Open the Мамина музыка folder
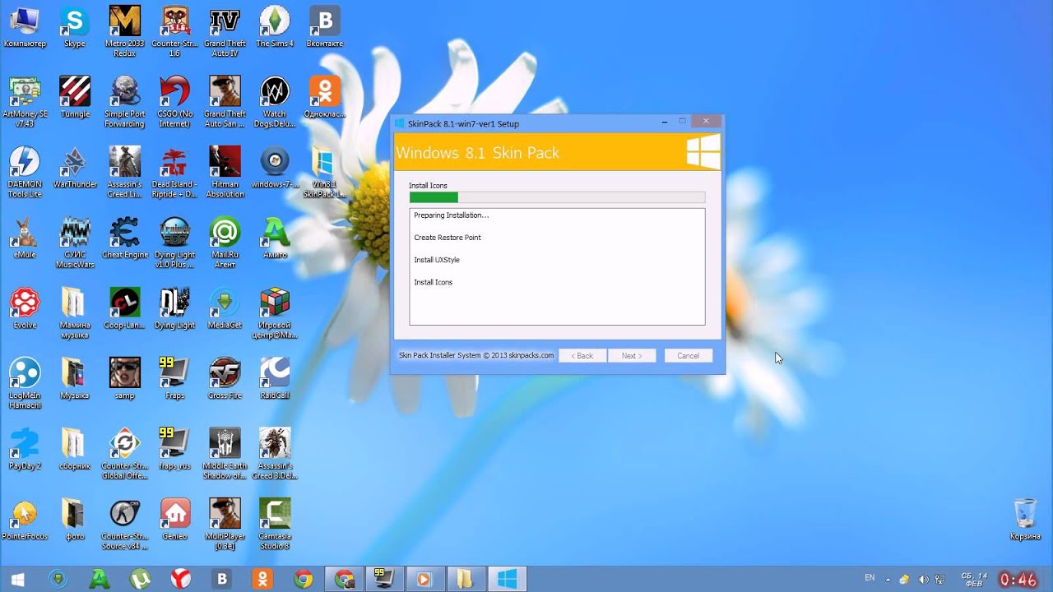1053x592 pixels. click(x=75, y=313)
